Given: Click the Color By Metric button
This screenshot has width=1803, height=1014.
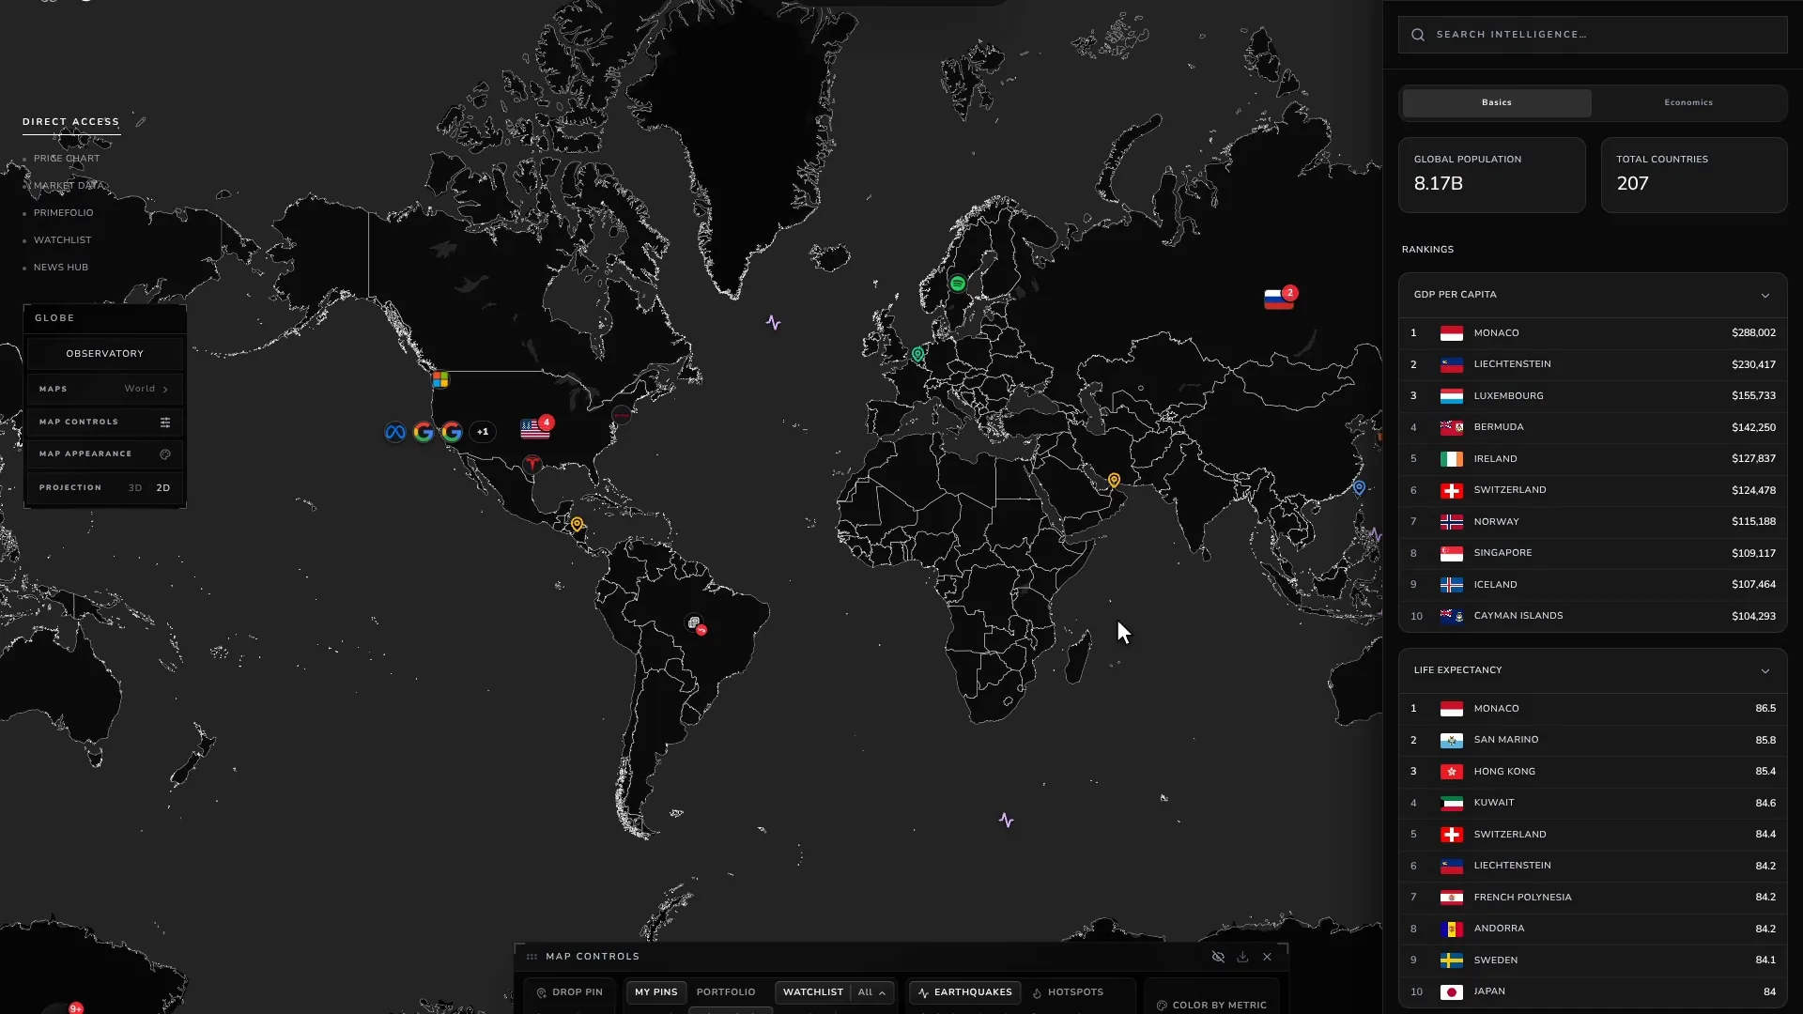Looking at the screenshot, I should 1211,1005.
